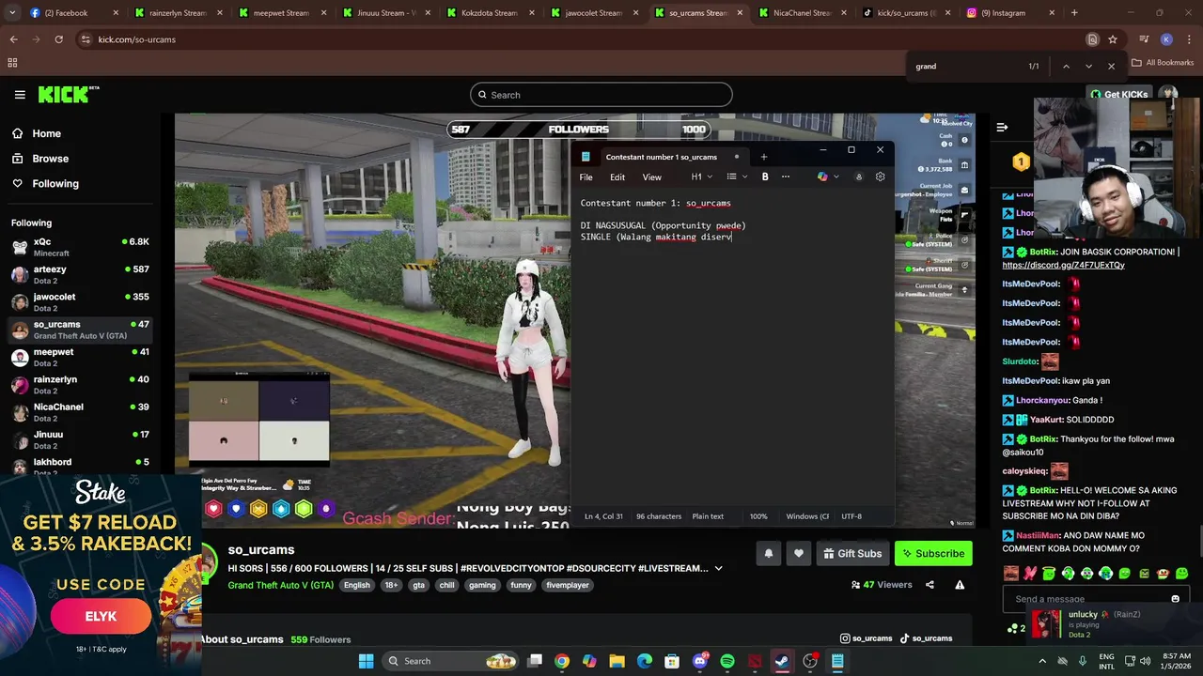Bookmark this page with the star

tap(1113, 39)
